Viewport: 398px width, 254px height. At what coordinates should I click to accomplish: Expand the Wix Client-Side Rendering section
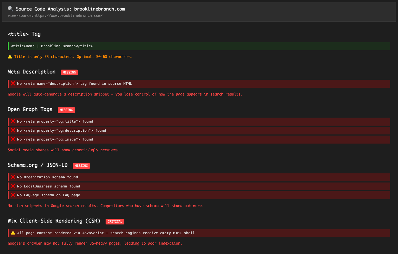click(x=54, y=221)
